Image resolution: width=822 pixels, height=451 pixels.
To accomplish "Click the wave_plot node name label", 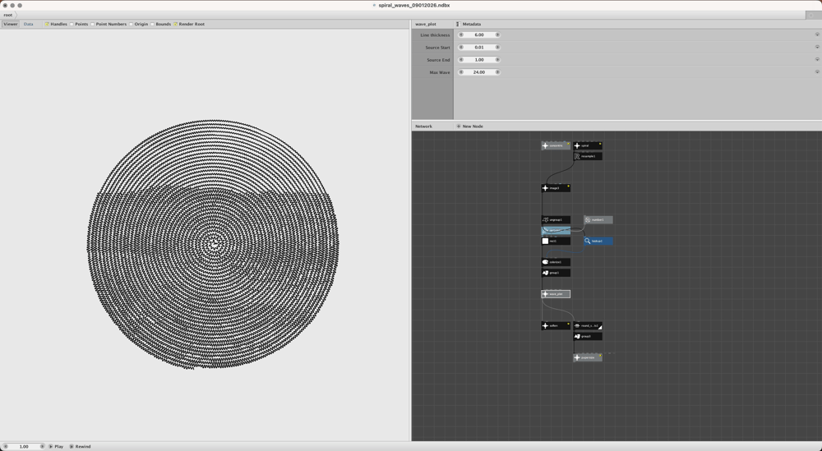I will [426, 24].
